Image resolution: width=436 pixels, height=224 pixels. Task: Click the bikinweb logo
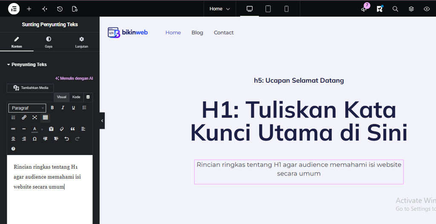(128, 32)
